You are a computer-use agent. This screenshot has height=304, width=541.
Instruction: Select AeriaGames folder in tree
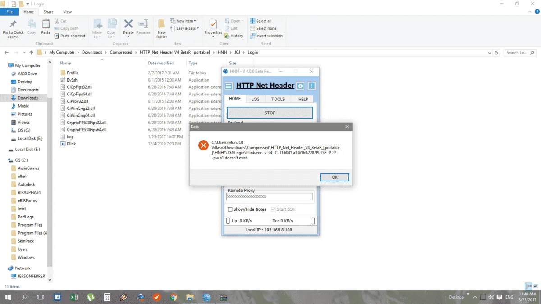(x=28, y=168)
